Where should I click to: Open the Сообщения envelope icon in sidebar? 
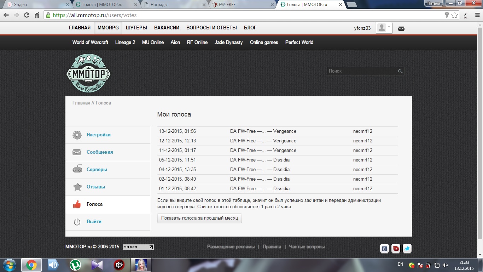pyautogui.click(x=77, y=152)
